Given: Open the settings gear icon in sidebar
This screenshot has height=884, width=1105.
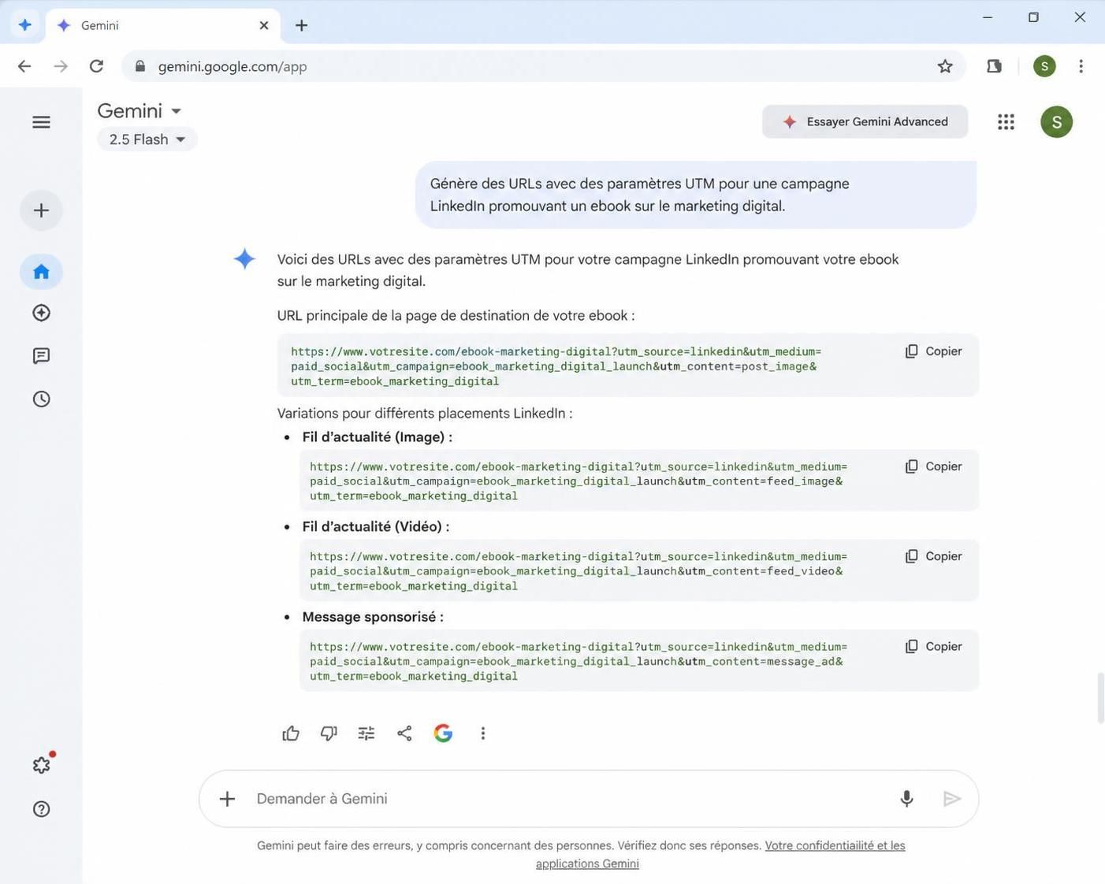Looking at the screenshot, I should click(42, 764).
